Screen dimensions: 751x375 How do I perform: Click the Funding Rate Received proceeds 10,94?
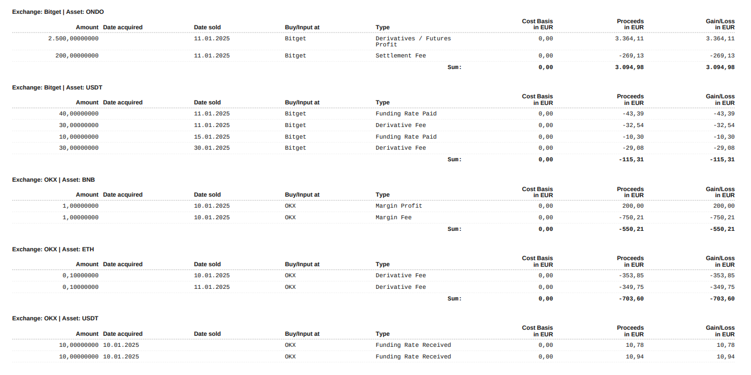pyautogui.click(x=634, y=357)
